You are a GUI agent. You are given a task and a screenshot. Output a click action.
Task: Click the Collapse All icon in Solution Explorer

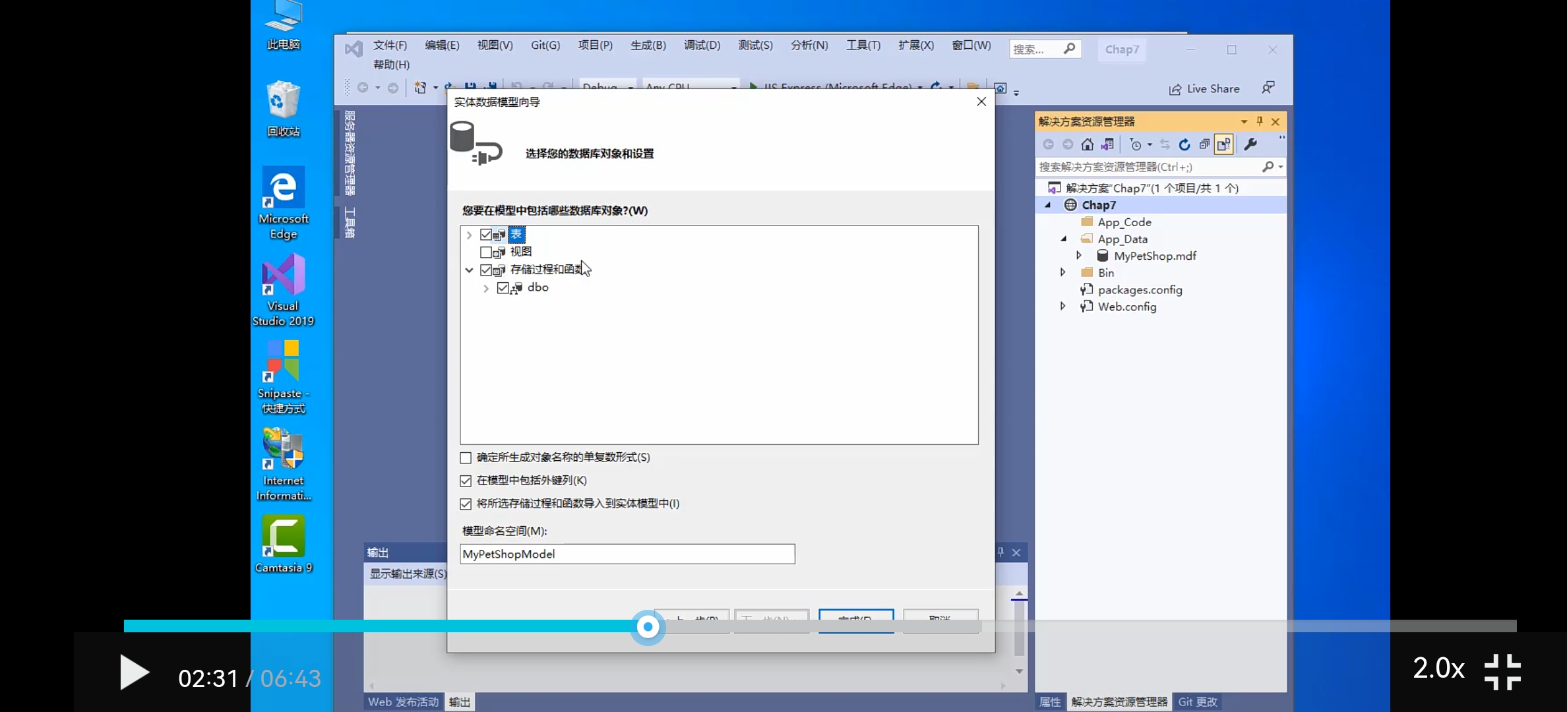click(1203, 144)
